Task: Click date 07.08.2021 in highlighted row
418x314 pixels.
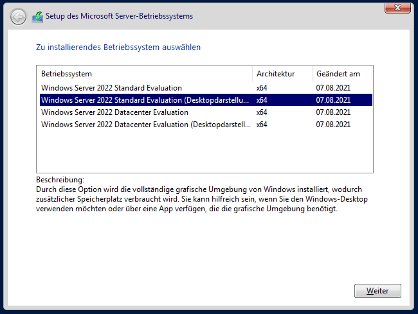Action: point(333,100)
